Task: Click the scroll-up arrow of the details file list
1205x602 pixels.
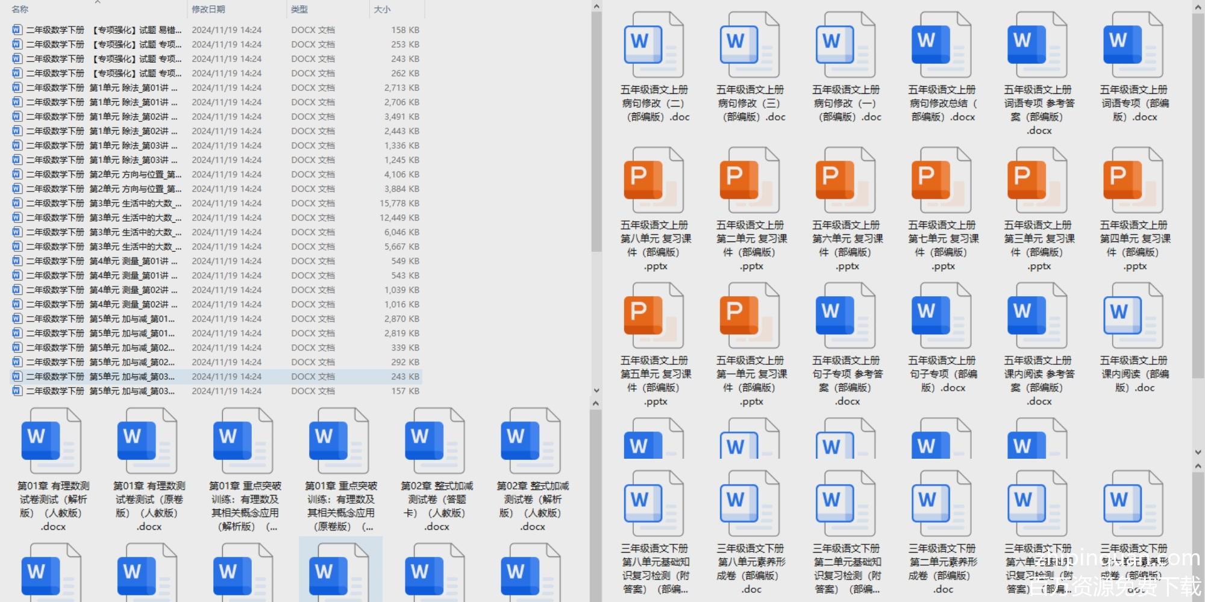Action: [596, 7]
